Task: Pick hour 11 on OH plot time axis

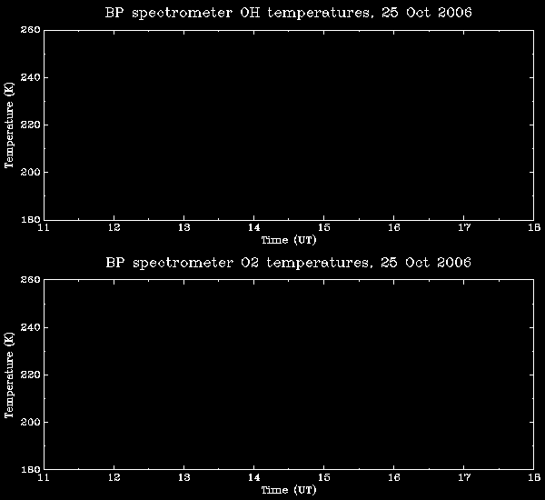Action: (x=44, y=227)
